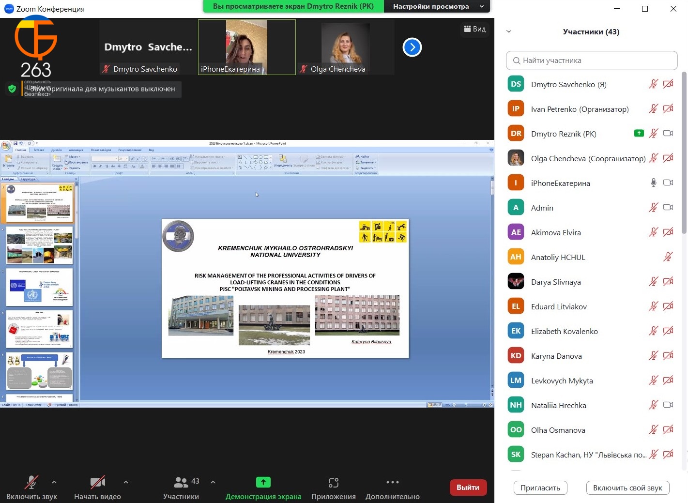Screen dimensions: 688x503
Task: Unmute using Включить звук in bottom toolbar
Action: click(x=31, y=488)
